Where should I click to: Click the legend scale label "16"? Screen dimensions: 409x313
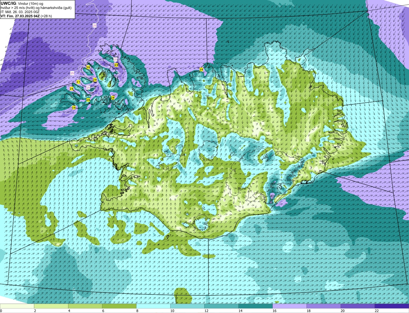(274, 311)
